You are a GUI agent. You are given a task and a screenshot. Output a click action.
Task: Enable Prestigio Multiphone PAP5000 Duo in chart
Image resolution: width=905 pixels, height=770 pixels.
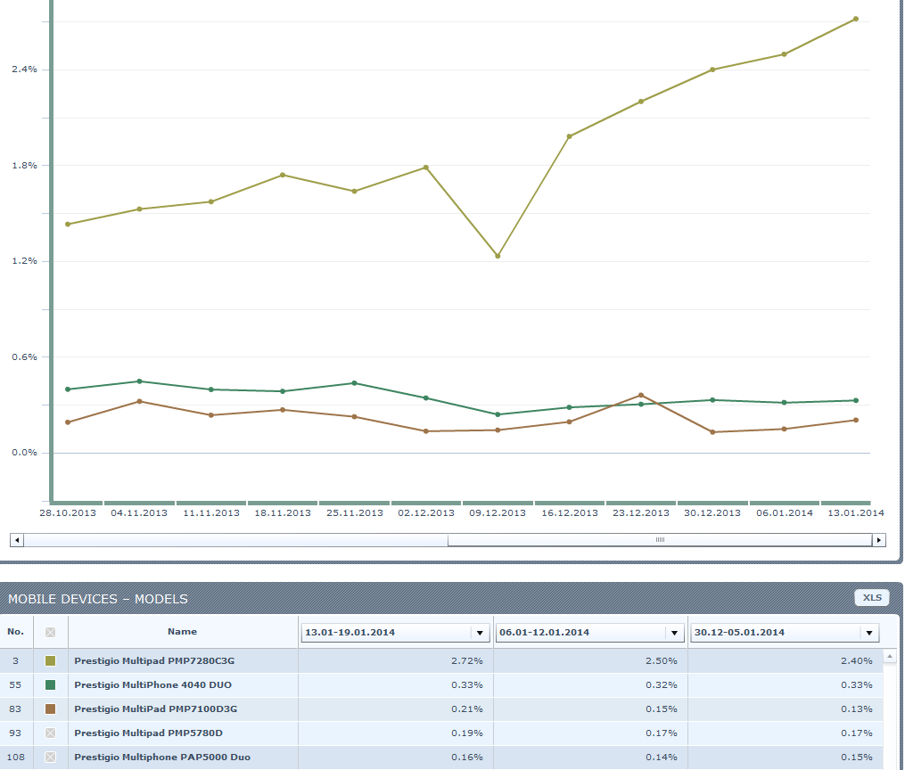click(50, 758)
